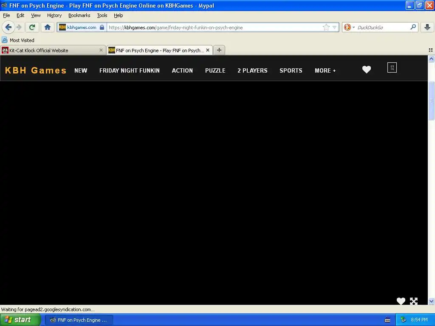Click the heart favorites icon in site header
Screen dimensions: 435x326
pos(367,69)
